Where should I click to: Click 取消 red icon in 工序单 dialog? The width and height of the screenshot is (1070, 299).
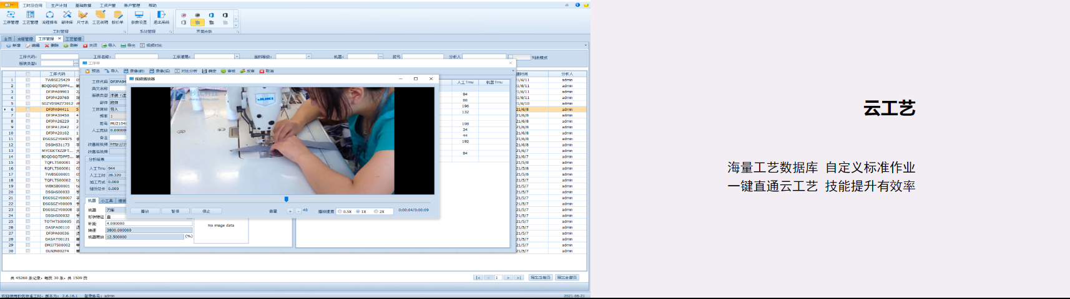262,71
